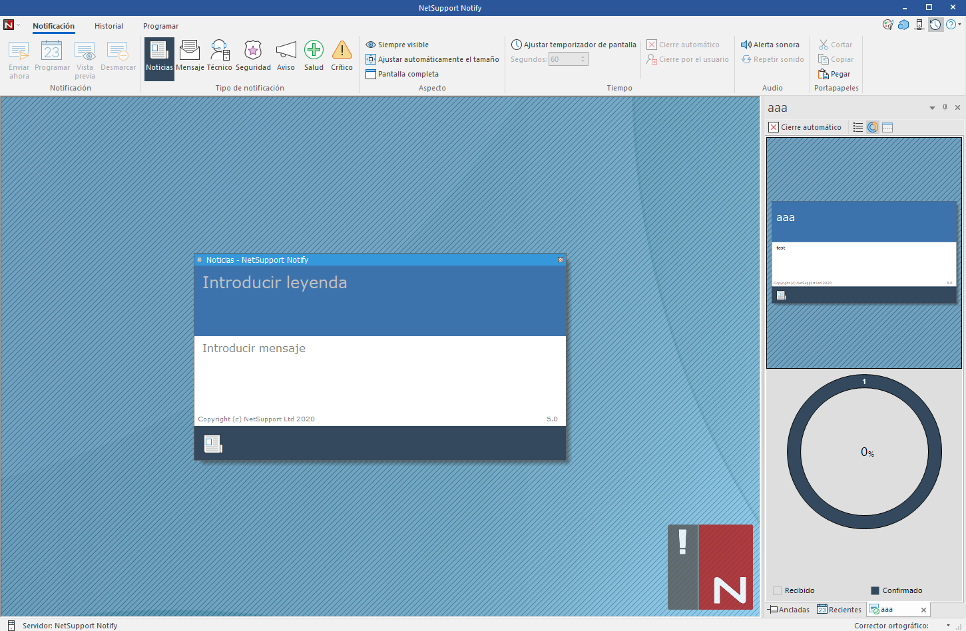Close the aaa bottom tab
This screenshot has width=966, height=631.
point(923,610)
